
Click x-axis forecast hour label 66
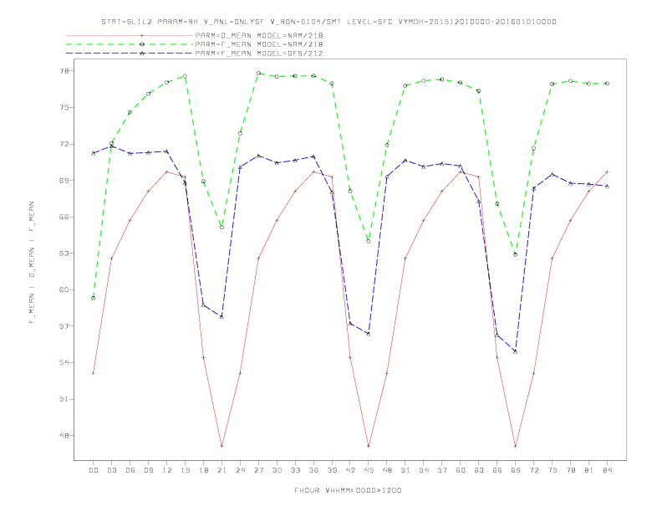[x=497, y=470]
